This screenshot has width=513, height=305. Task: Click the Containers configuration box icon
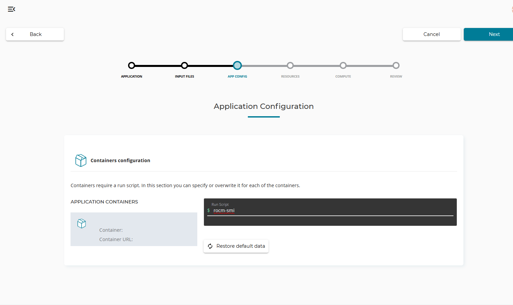pyautogui.click(x=81, y=160)
